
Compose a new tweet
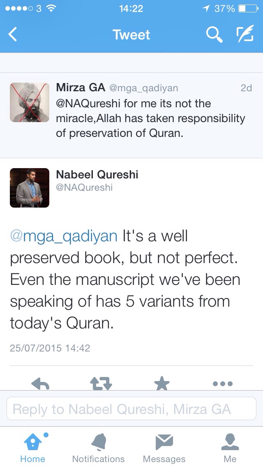[x=245, y=35]
